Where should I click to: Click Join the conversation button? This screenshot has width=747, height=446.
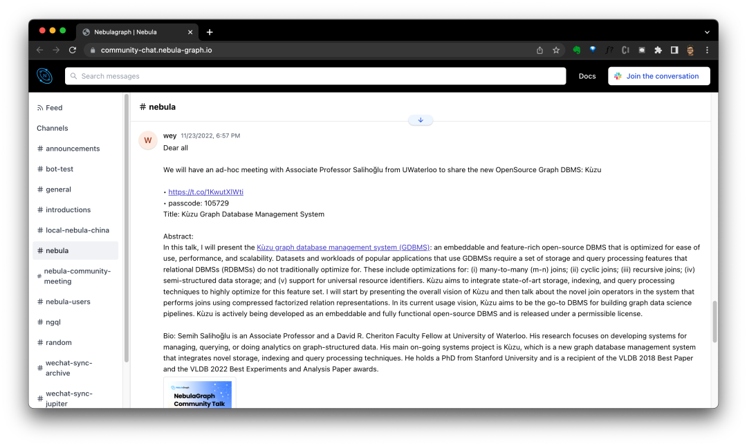(x=659, y=76)
